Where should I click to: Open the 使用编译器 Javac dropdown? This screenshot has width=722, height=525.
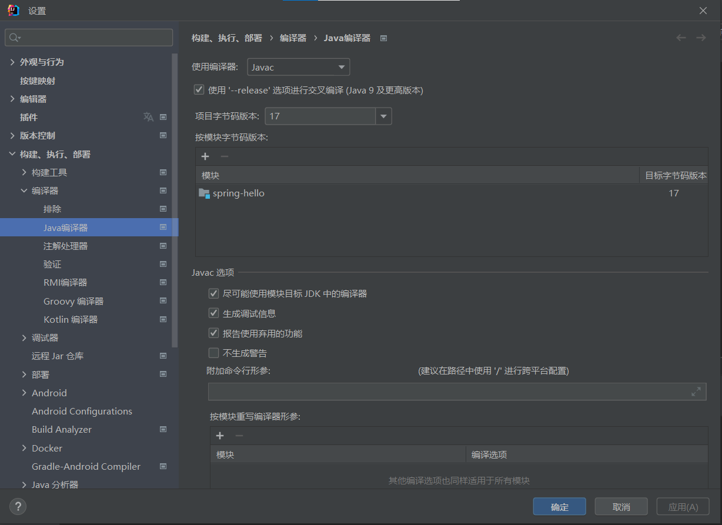tap(299, 67)
